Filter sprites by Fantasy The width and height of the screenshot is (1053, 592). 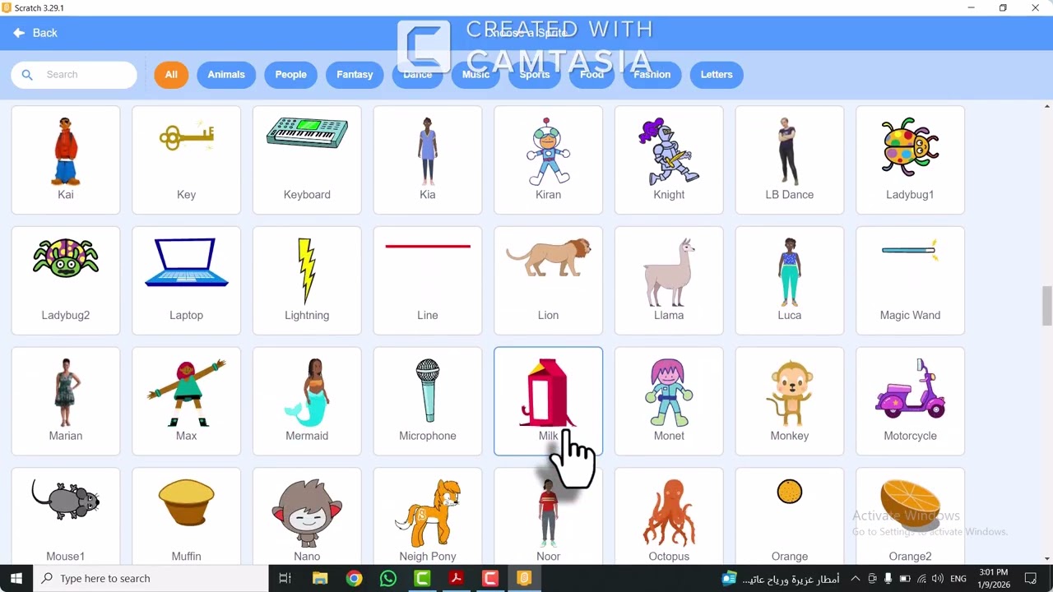pos(355,75)
